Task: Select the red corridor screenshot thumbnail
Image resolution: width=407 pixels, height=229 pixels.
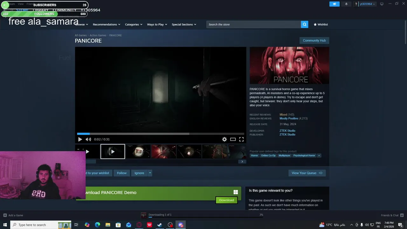Action: pyautogui.click(x=163, y=151)
